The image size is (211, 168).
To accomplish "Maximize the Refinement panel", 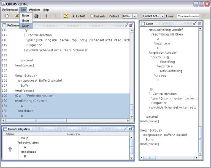I will [x=131, y=25].
